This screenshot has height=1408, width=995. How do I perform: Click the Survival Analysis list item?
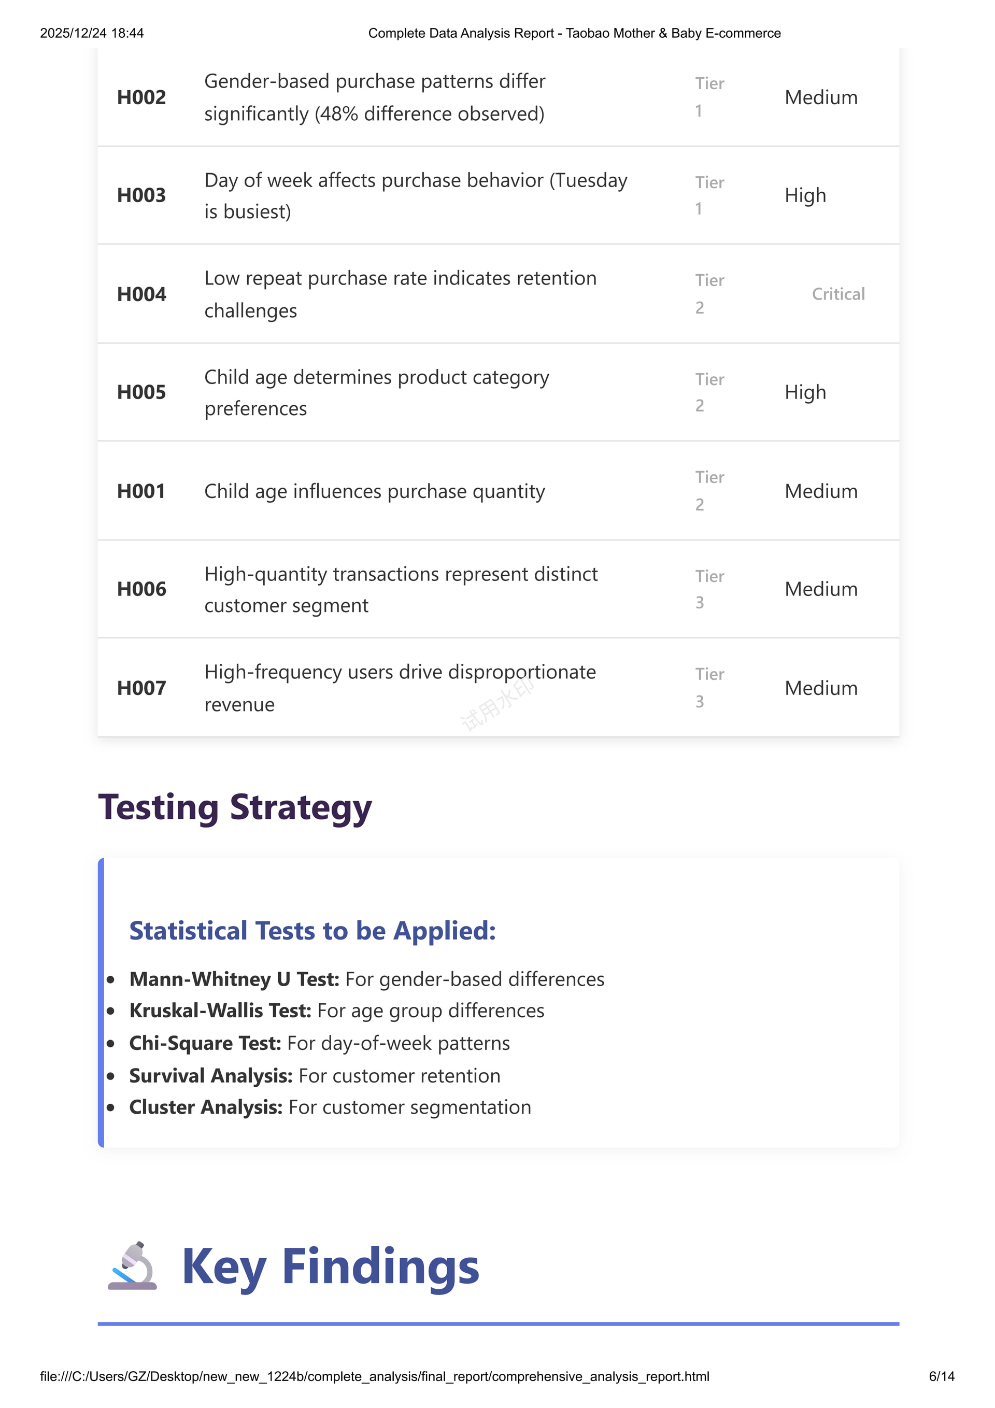(x=315, y=1075)
